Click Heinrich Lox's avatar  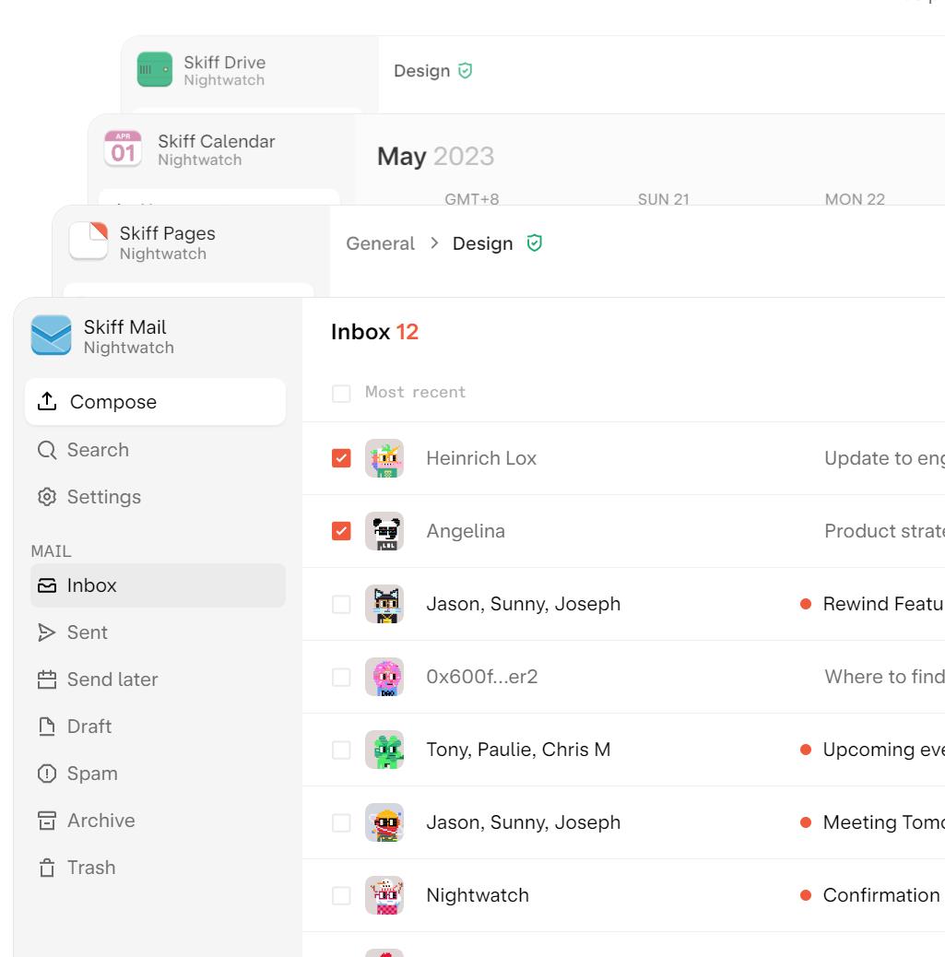coord(384,458)
